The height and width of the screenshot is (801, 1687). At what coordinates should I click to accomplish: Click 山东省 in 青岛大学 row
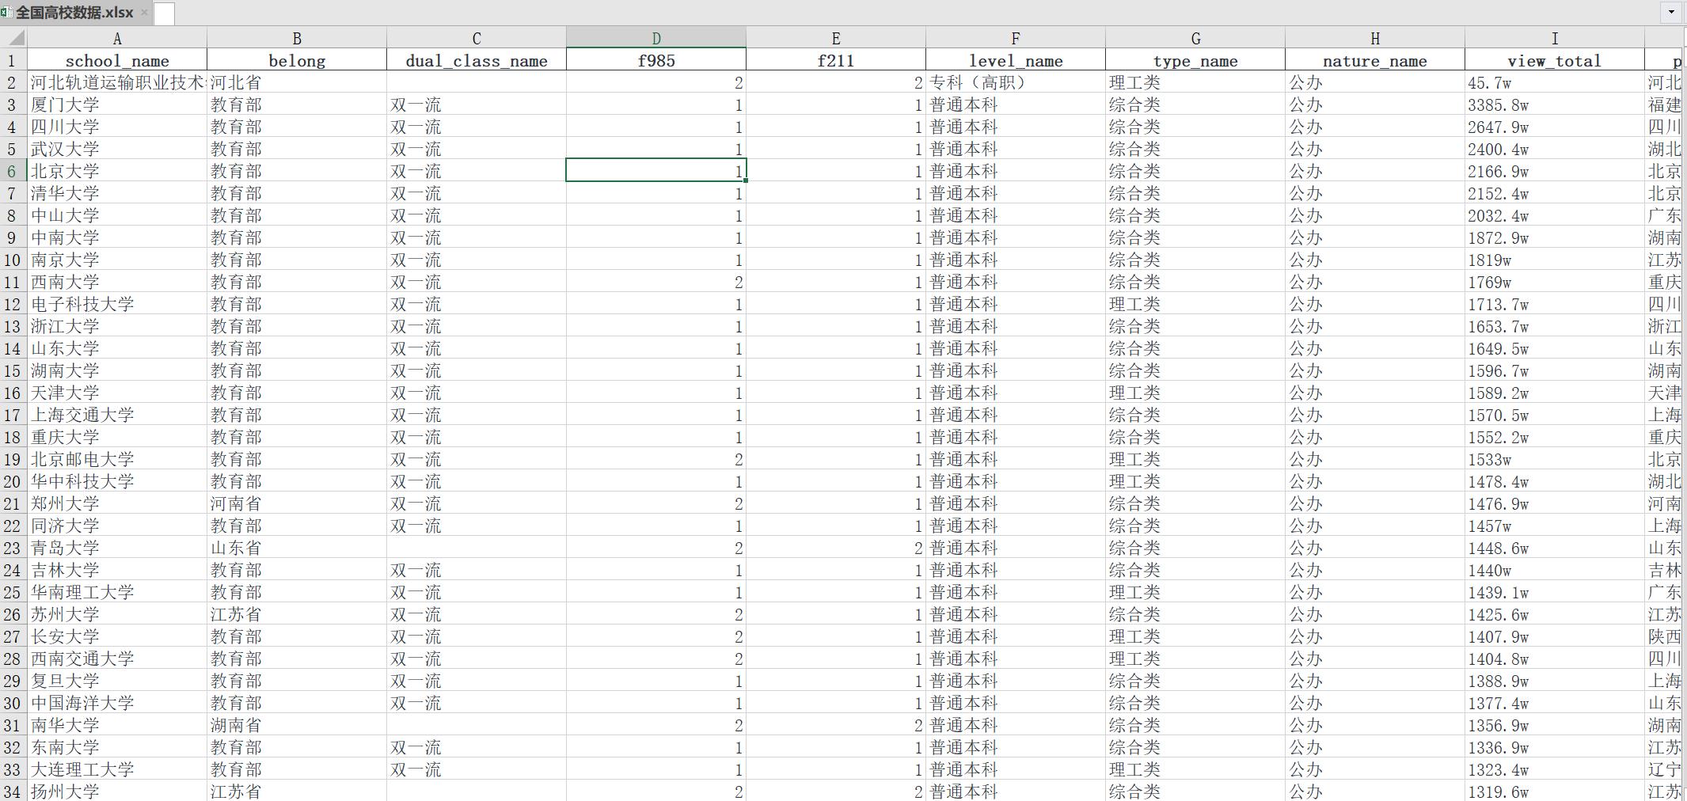[297, 548]
